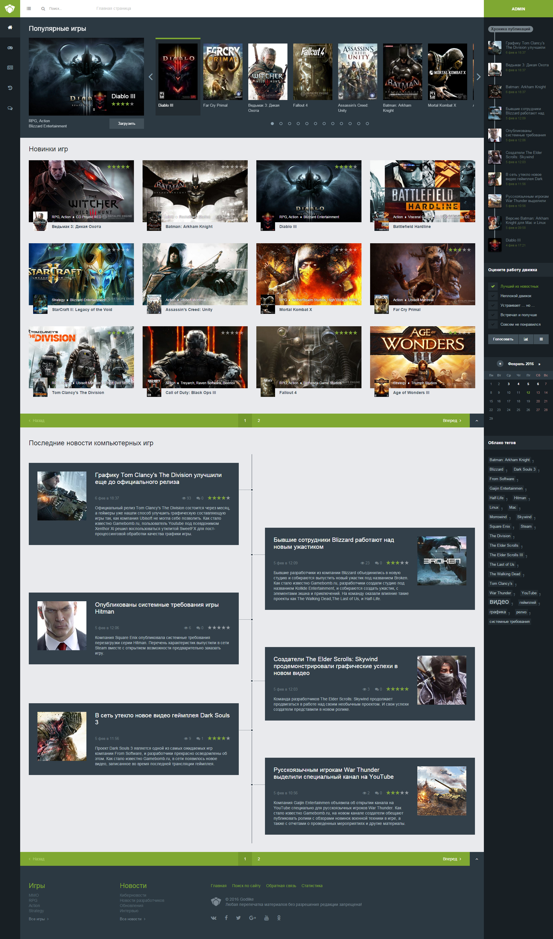
Task: Open history via sidebar clock-arrow icon
Action: point(10,88)
